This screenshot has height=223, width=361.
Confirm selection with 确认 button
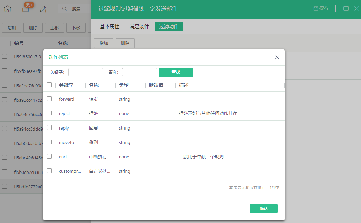264,209
